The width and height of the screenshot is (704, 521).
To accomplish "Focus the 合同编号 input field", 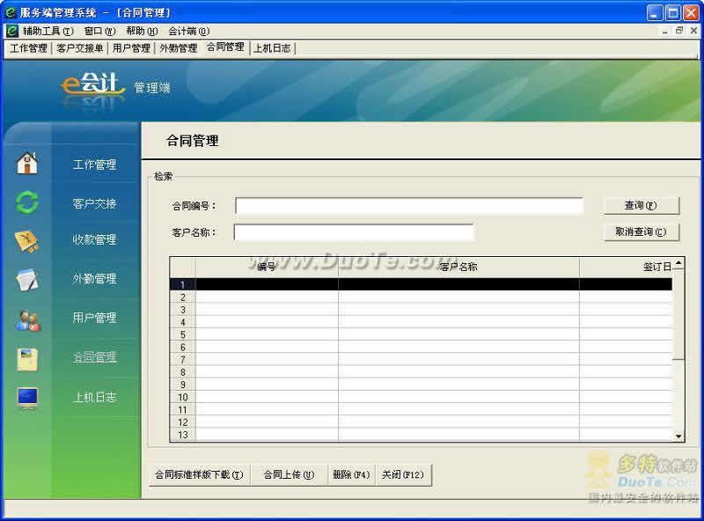I will pos(409,206).
